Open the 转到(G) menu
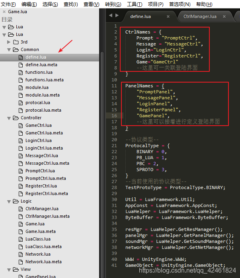 tap(113, 4)
